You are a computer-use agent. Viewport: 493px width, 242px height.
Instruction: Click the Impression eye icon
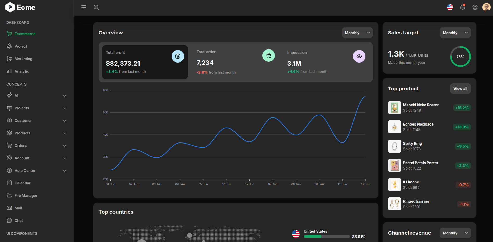pos(359,56)
